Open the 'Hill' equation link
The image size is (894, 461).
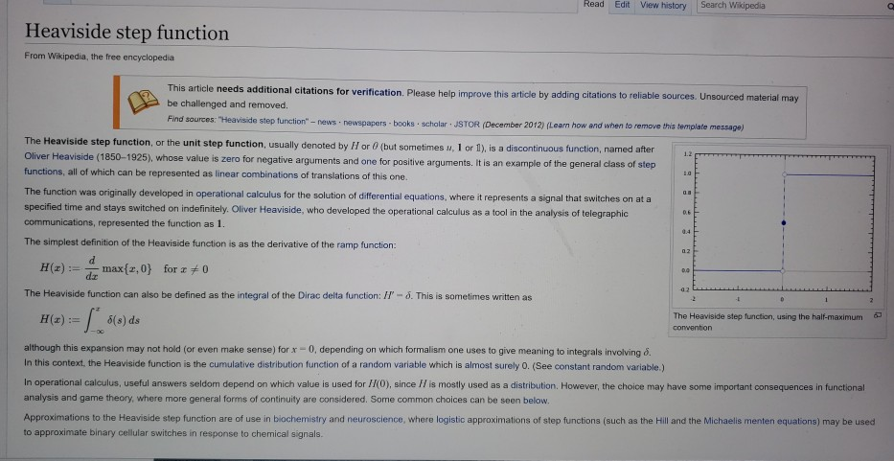tap(661, 421)
